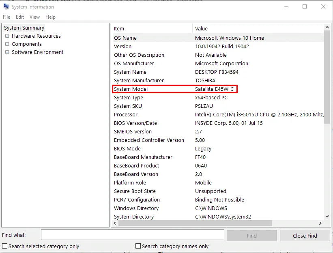
Task: Click the vertical scrollbar thumb
Action: click(327, 77)
